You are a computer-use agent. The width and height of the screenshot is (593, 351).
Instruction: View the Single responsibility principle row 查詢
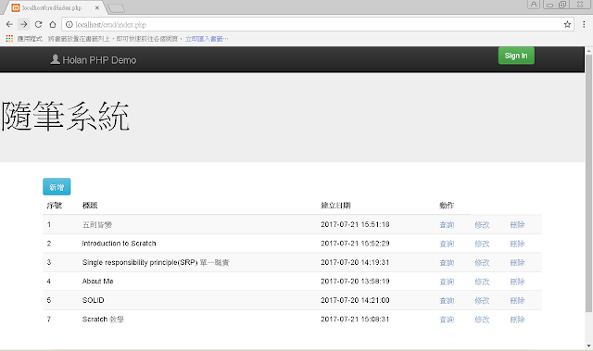click(x=447, y=263)
